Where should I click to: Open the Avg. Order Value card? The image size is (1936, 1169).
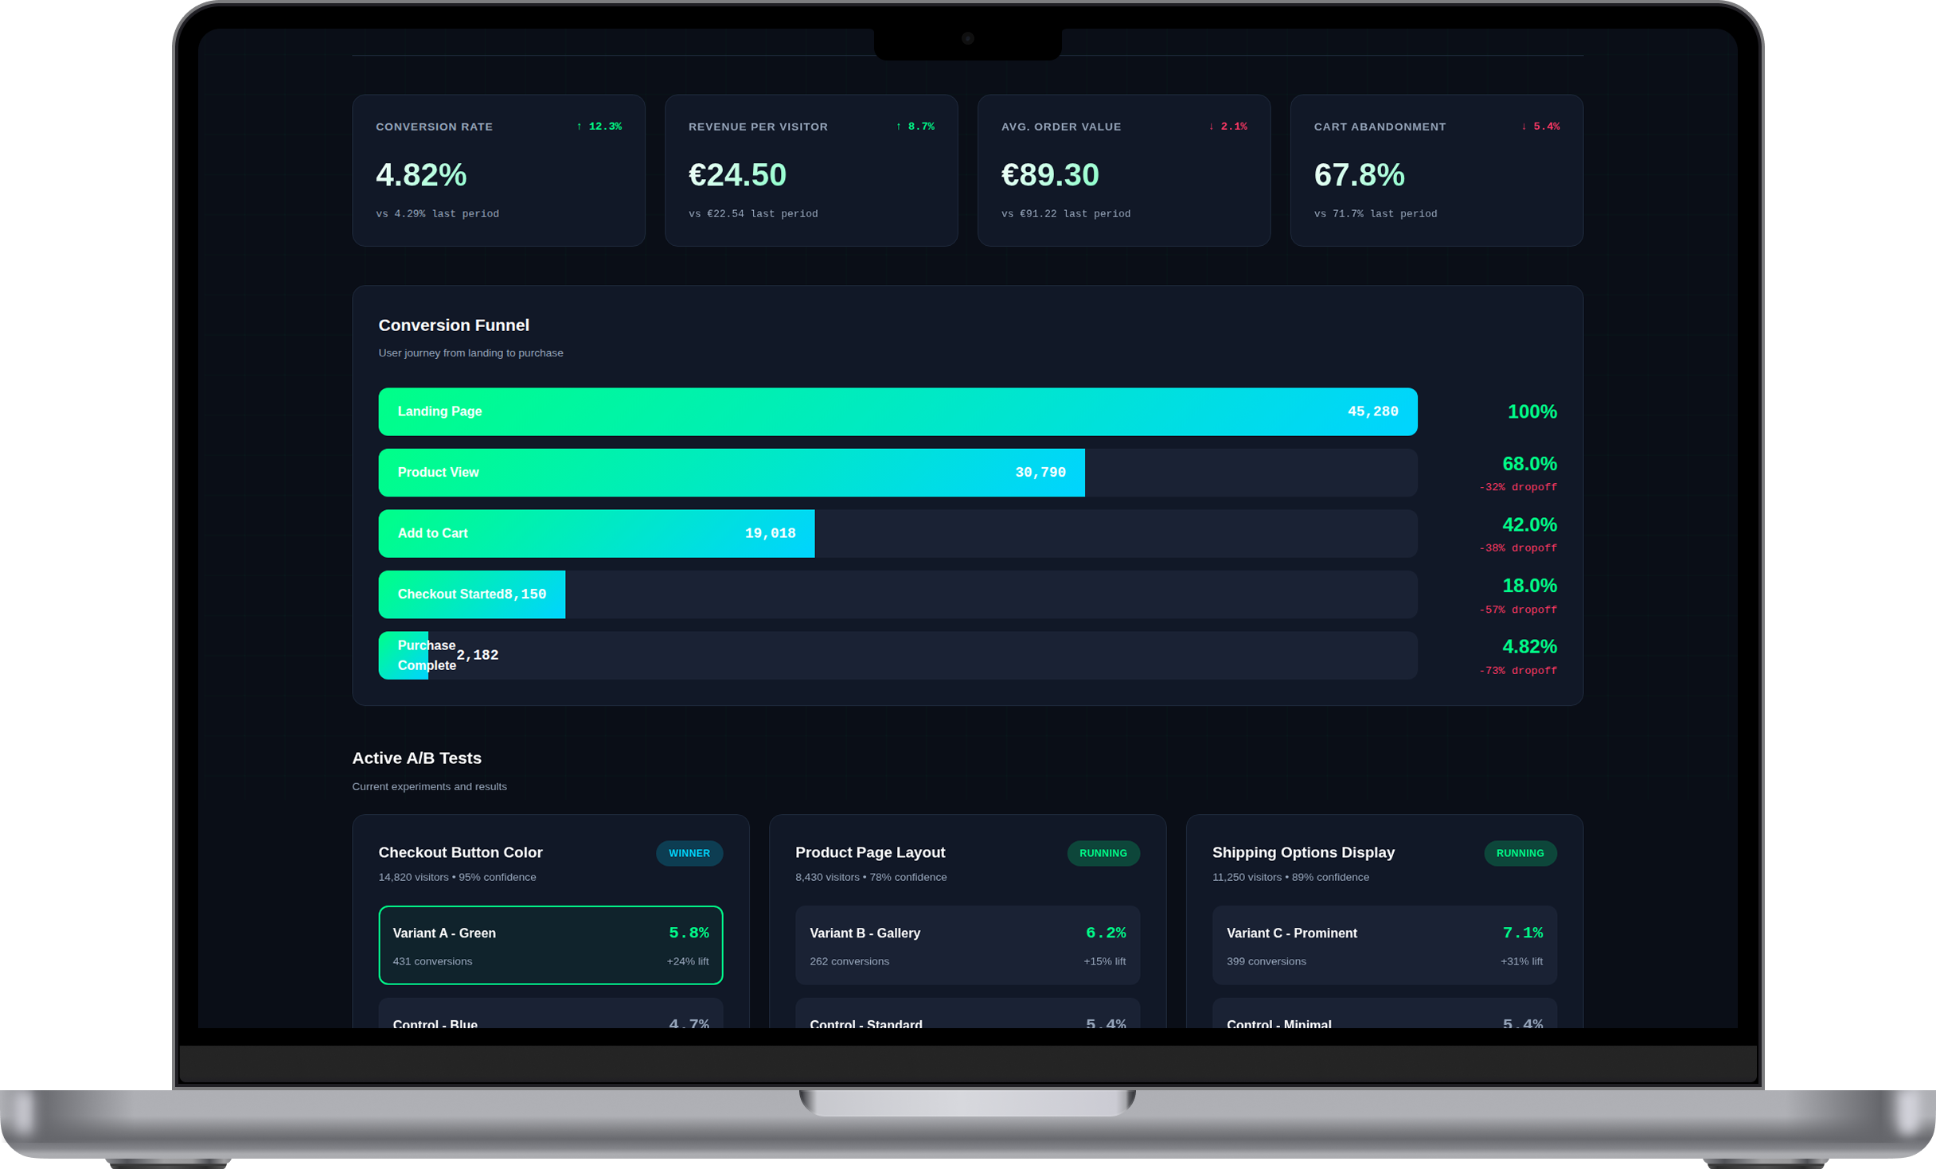click(x=1123, y=170)
